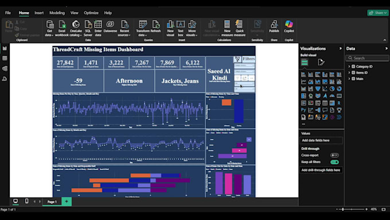
Task: Choose the Gauge visual
Action: coord(332,96)
